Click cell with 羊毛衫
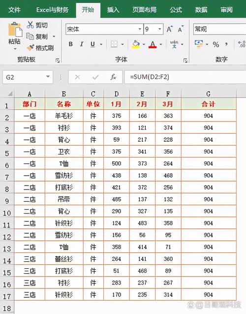 coord(64,116)
